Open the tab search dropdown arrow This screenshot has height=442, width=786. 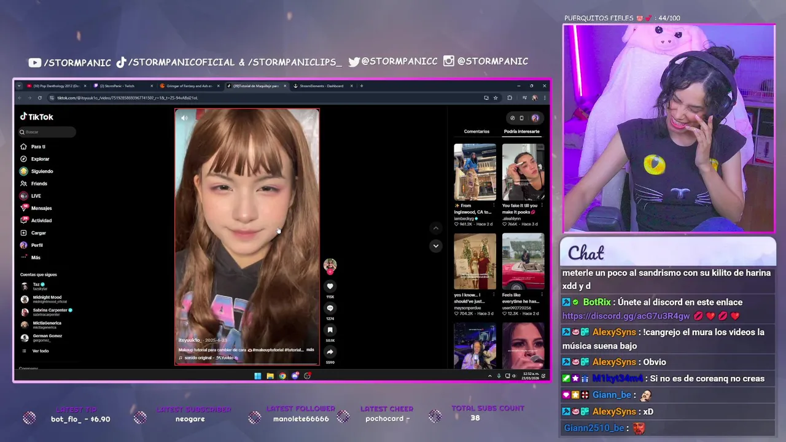coord(19,86)
